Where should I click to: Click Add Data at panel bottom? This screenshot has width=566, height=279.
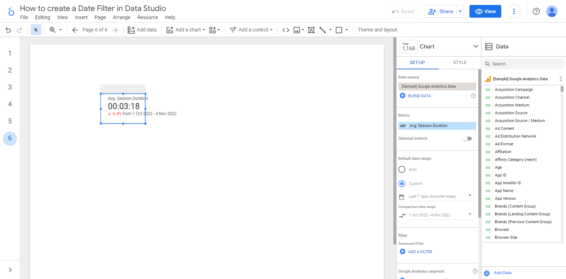pyautogui.click(x=502, y=273)
